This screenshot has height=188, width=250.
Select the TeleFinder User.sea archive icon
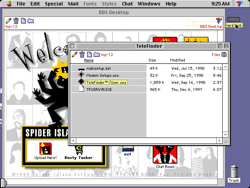81,82
